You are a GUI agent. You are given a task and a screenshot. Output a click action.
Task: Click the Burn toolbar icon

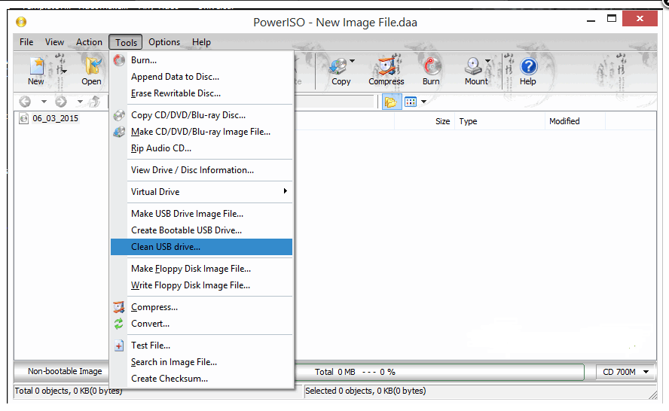[432, 66]
